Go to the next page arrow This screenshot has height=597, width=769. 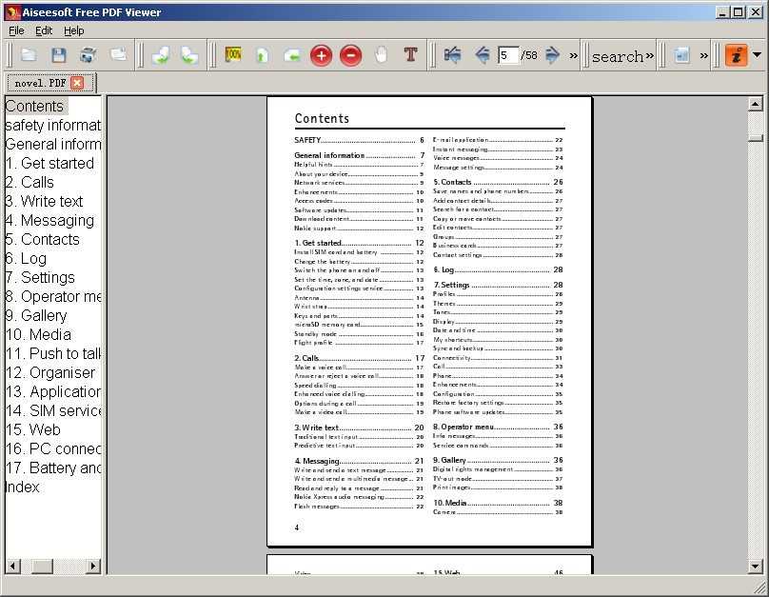pos(552,55)
